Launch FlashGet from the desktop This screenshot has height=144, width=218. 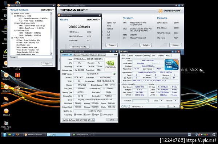pyautogui.click(x=17, y=77)
